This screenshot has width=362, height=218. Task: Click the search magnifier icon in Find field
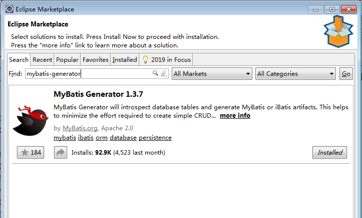coord(155,73)
